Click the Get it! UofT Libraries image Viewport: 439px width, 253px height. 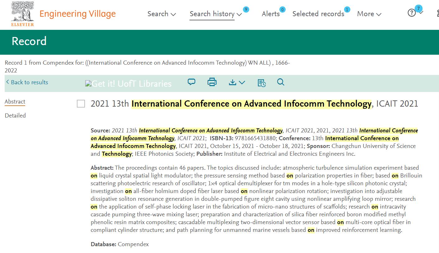pyautogui.click(x=128, y=84)
